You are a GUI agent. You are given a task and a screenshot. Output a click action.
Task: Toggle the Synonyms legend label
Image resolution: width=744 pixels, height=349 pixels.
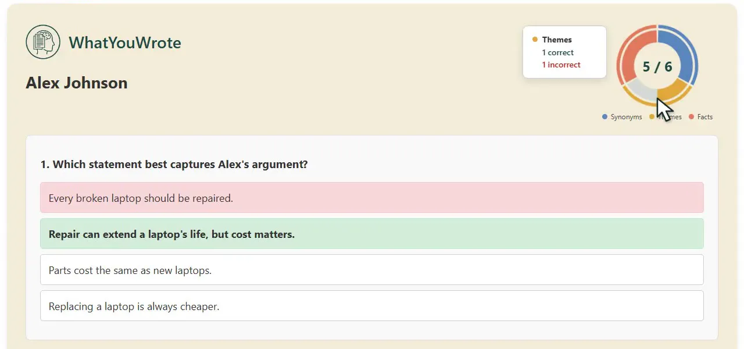pyautogui.click(x=626, y=117)
